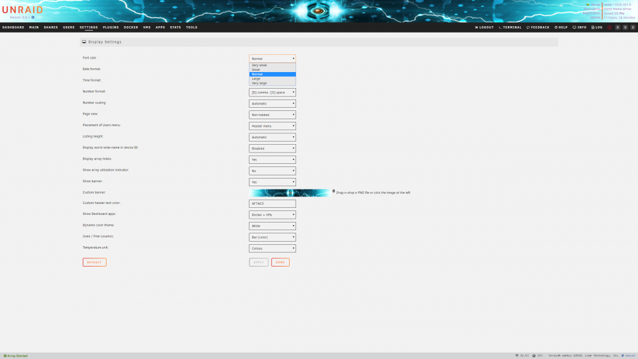The width and height of the screenshot is (638, 359).
Task: Go to the Tools tab
Action: coord(191,27)
